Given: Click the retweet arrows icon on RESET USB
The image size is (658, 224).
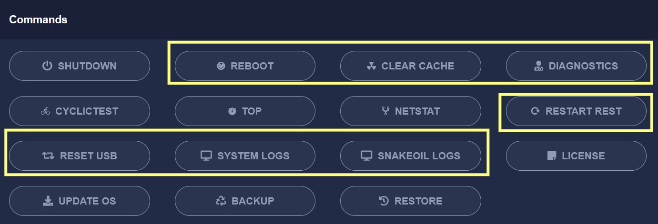Looking at the screenshot, I should (x=48, y=156).
